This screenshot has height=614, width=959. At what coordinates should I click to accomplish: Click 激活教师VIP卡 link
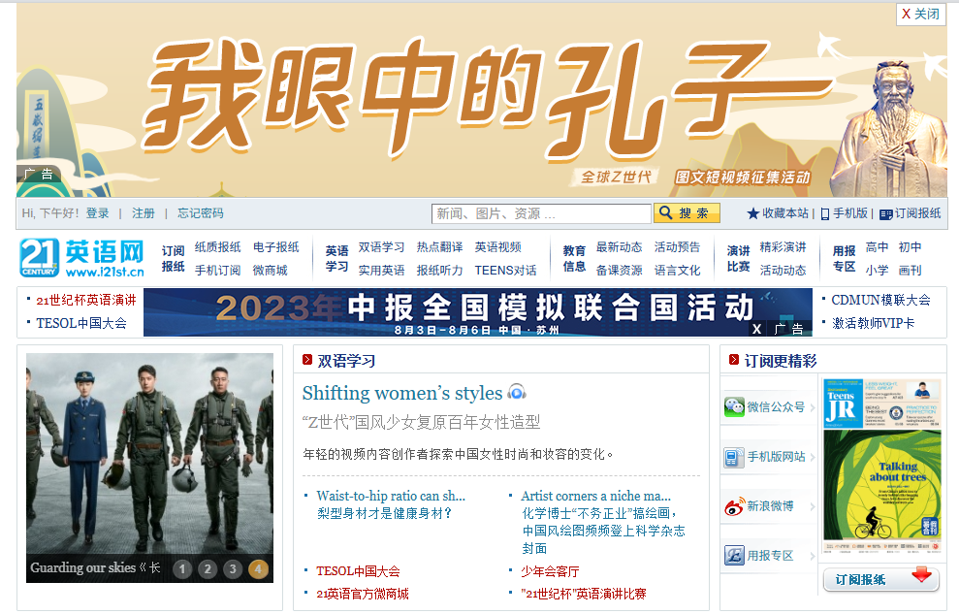[874, 323]
